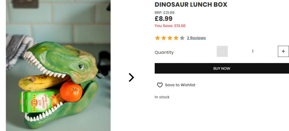Image resolution: width=289 pixels, height=131 pixels.
Task: Click the £8.99 sale price
Action: (163, 19)
